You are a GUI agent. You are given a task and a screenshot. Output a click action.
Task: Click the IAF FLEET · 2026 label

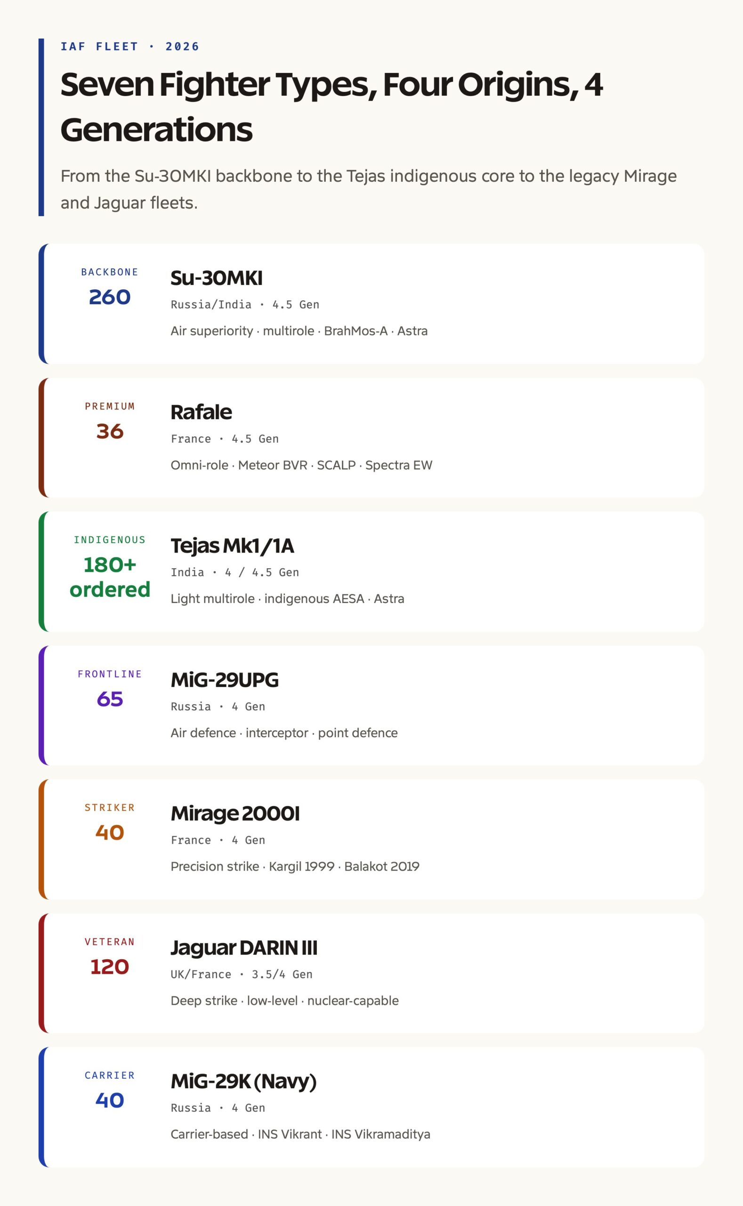click(x=130, y=46)
